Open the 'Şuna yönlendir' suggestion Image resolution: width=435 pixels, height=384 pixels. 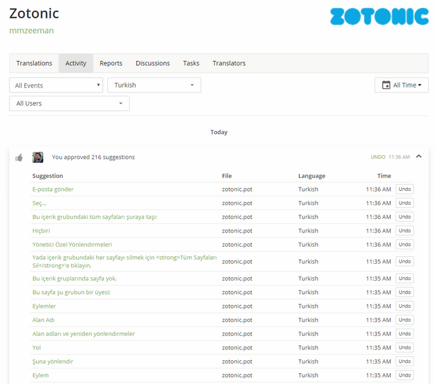pos(53,362)
